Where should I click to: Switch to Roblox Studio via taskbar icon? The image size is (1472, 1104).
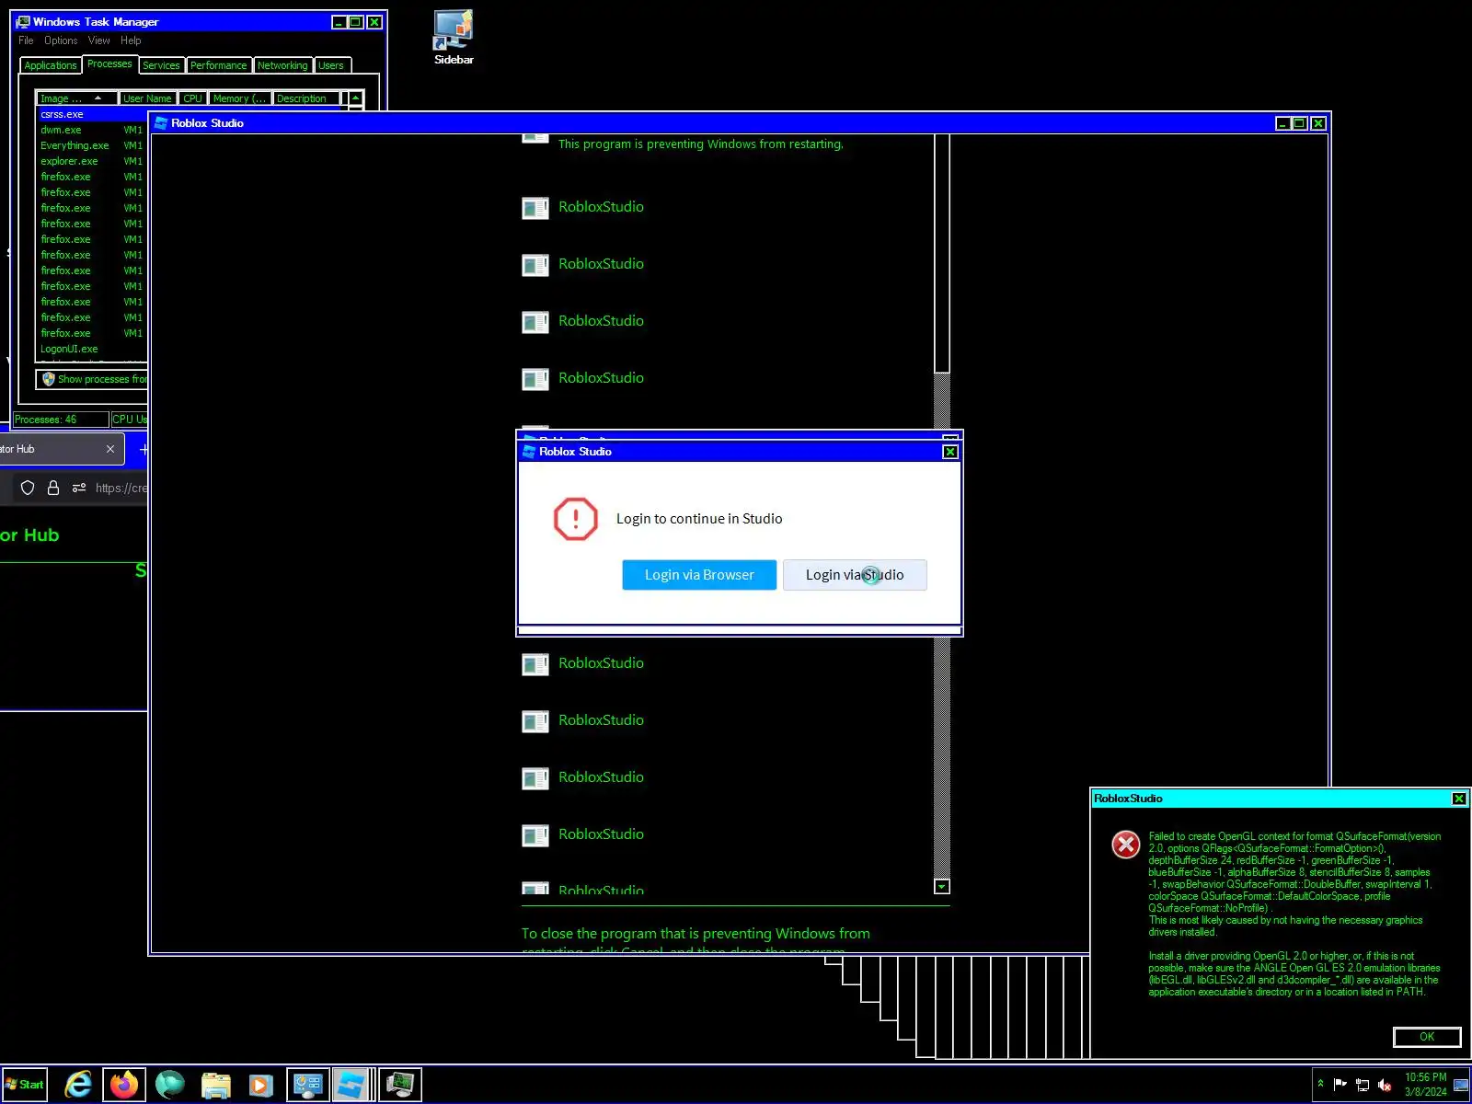tap(353, 1085)
